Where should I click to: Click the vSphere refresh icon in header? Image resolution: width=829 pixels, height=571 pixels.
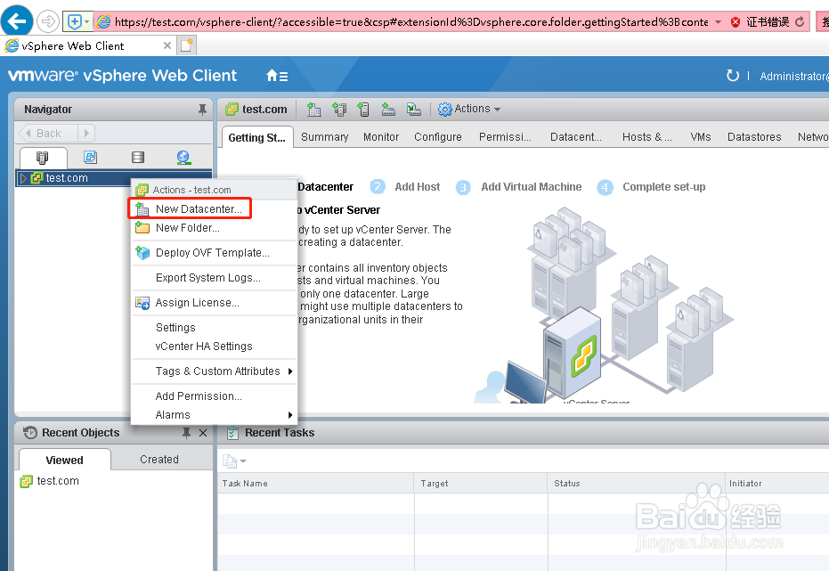[733, 76]
